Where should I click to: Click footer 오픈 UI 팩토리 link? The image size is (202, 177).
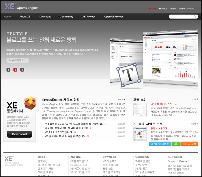pyautogui.click(x=175, y=173)
